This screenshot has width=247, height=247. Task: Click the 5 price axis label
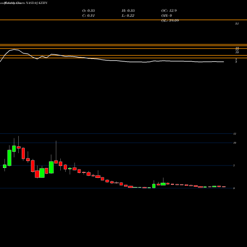[234, 165]
